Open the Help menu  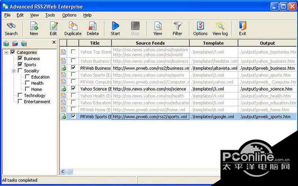tap(87, 15)
